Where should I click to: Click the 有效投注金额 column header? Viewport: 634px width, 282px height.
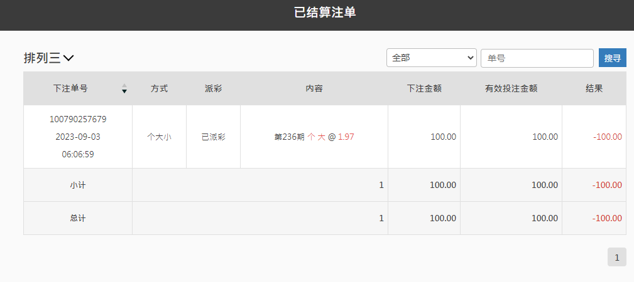511,88
